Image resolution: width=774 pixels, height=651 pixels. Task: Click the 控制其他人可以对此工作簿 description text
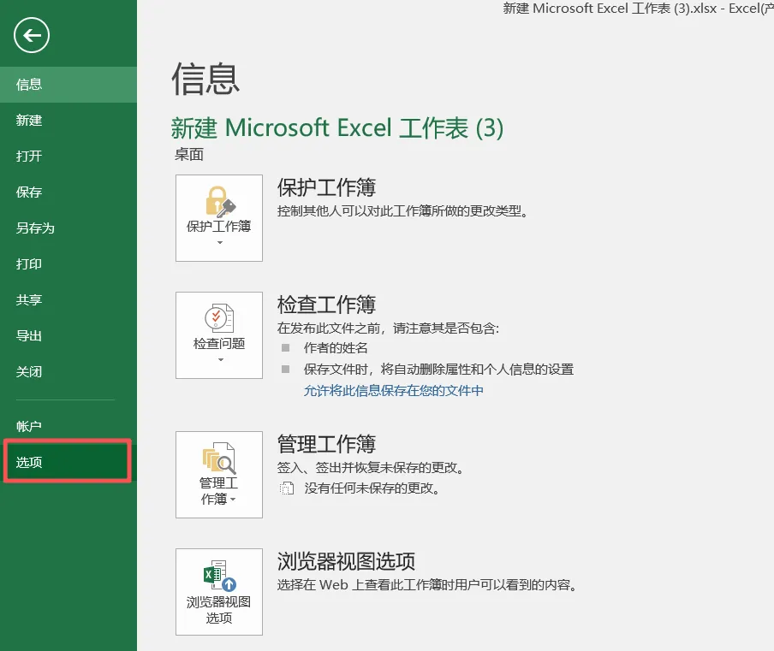click(x=402, y=211)
